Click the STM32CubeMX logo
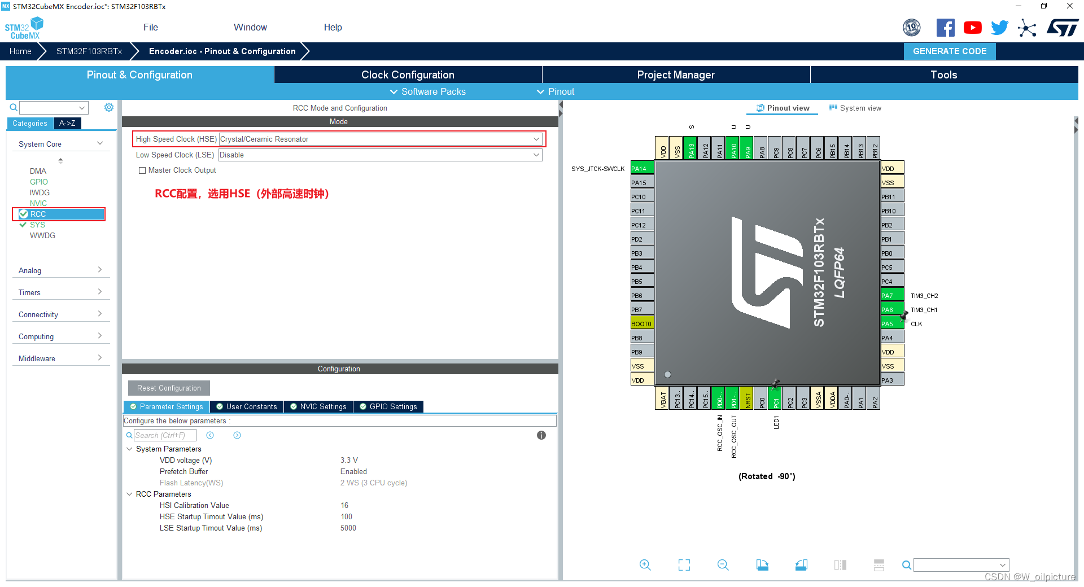 click(24, 28)
